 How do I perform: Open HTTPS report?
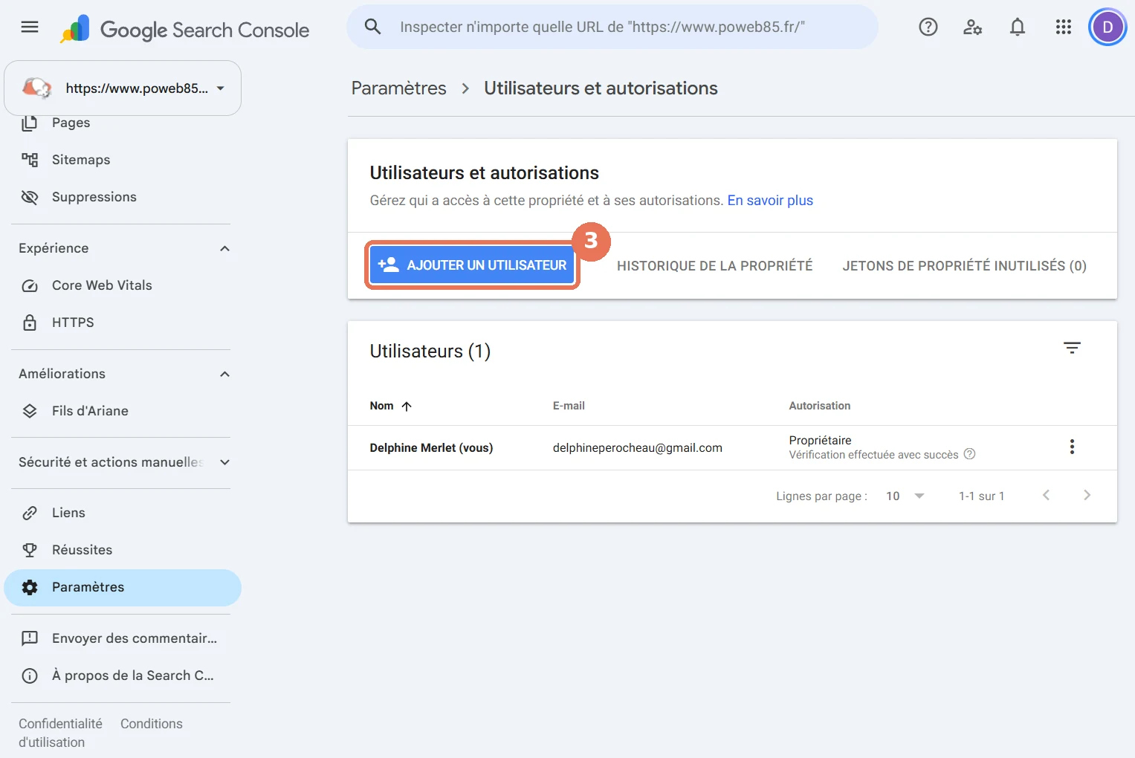[x=123, y=323]
